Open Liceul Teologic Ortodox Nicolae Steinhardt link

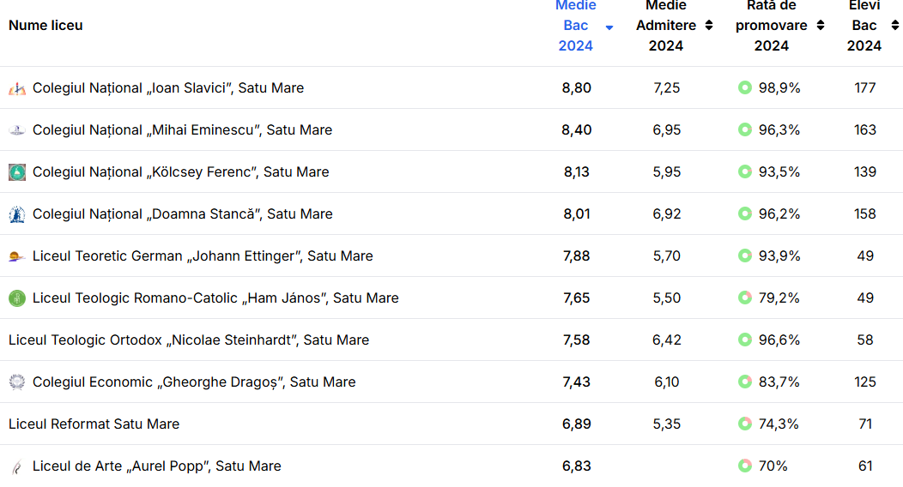(189, 340)
